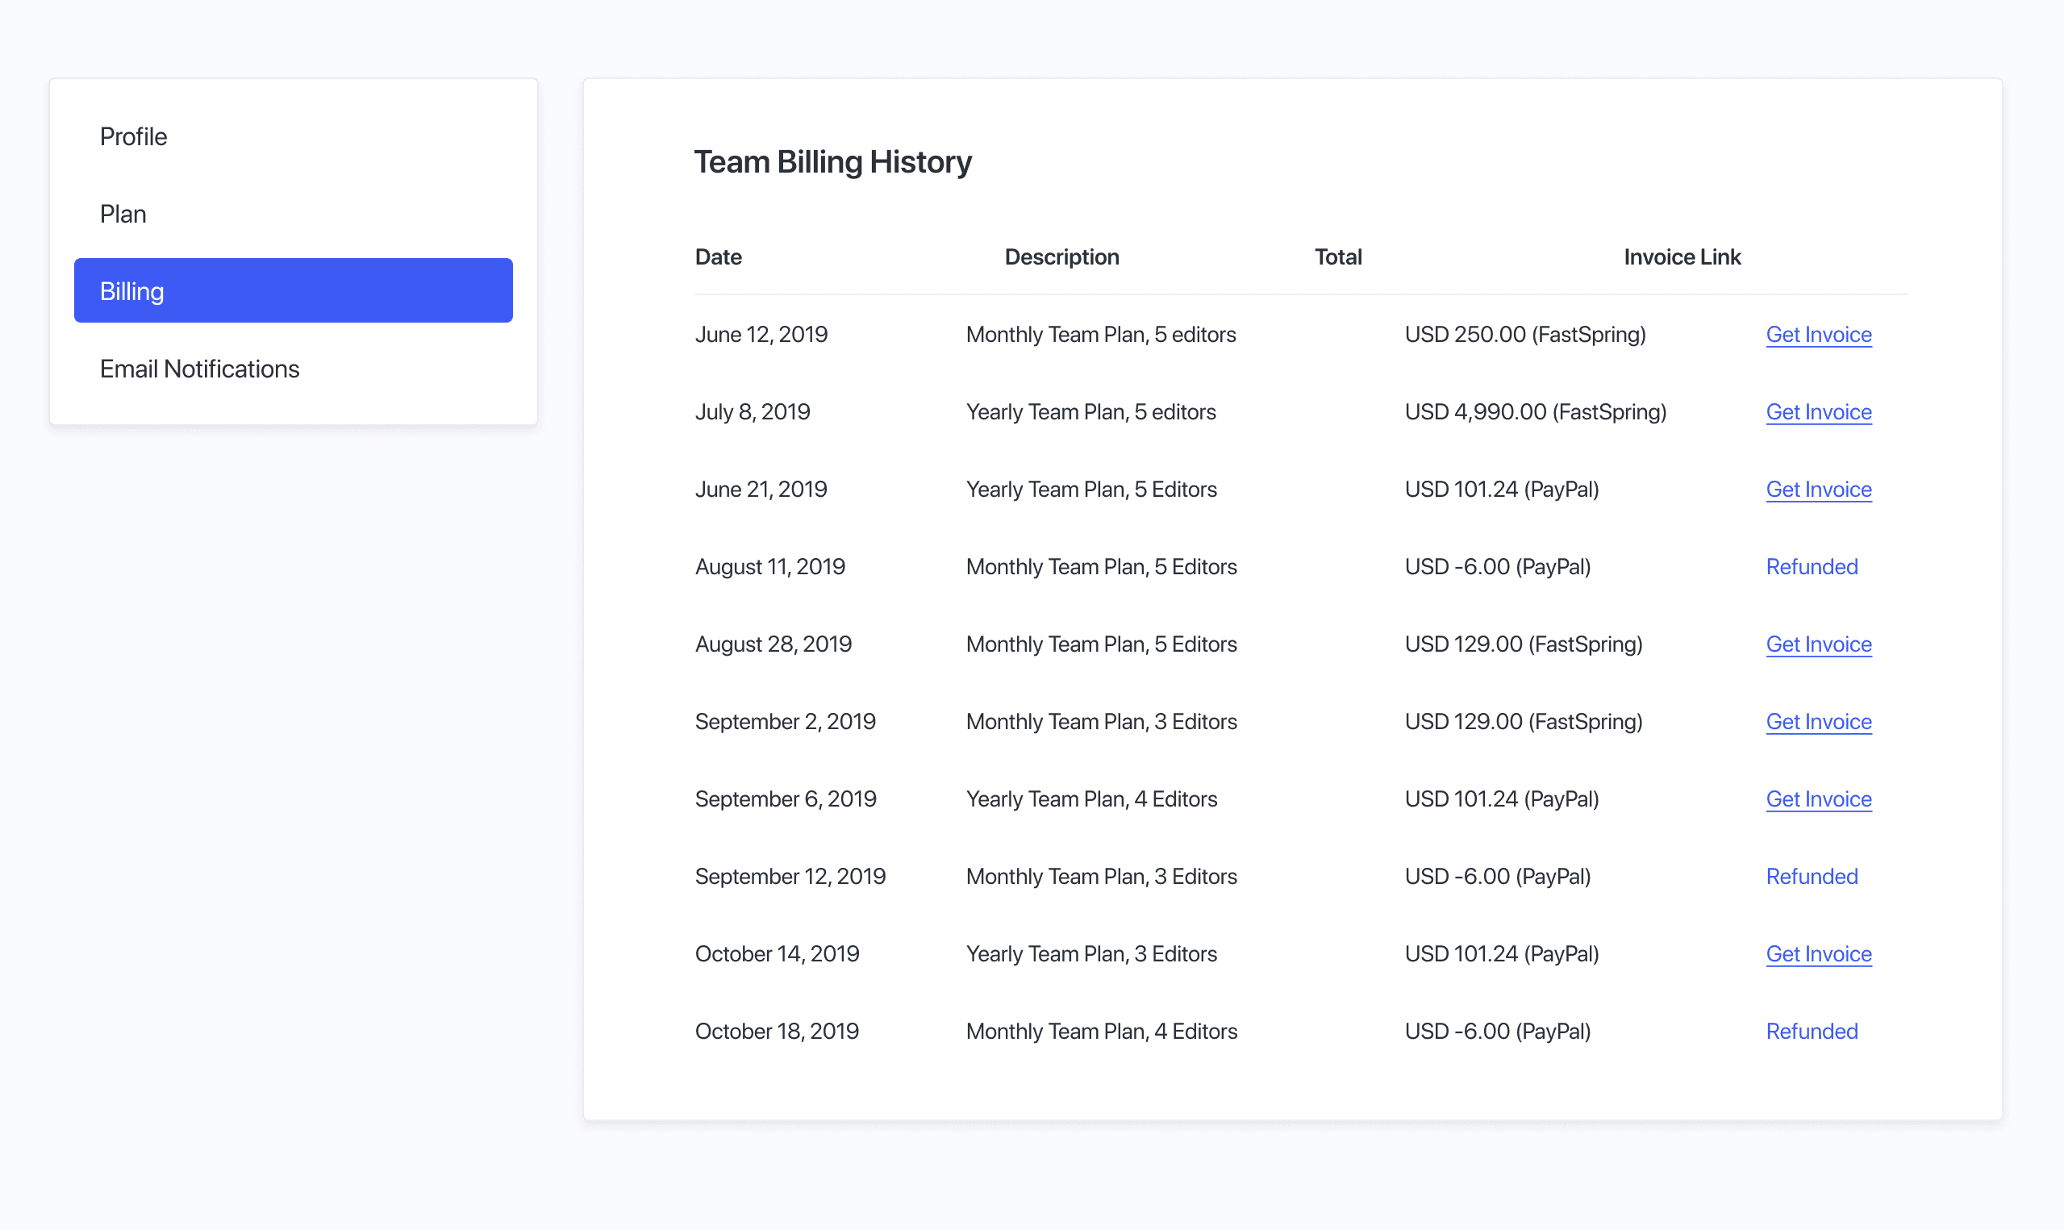Get Invoice for August 28, 2019 payment
This screenshot has height=1230, width=2064.
click(1819, 644)
